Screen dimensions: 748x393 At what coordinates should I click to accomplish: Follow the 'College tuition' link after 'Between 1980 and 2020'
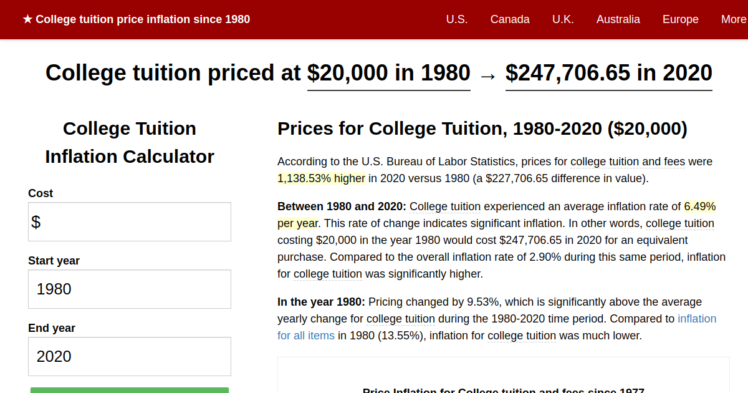point(444,206)
